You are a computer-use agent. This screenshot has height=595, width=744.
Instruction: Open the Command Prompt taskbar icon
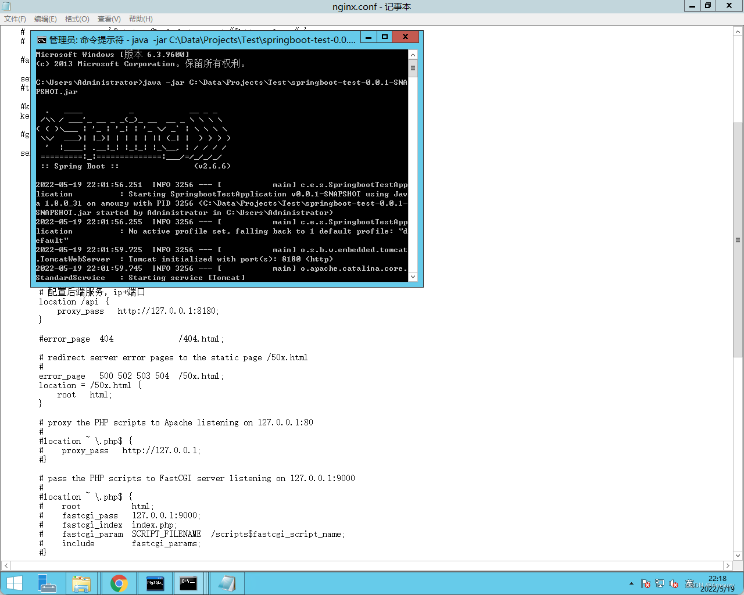(188, 583)
